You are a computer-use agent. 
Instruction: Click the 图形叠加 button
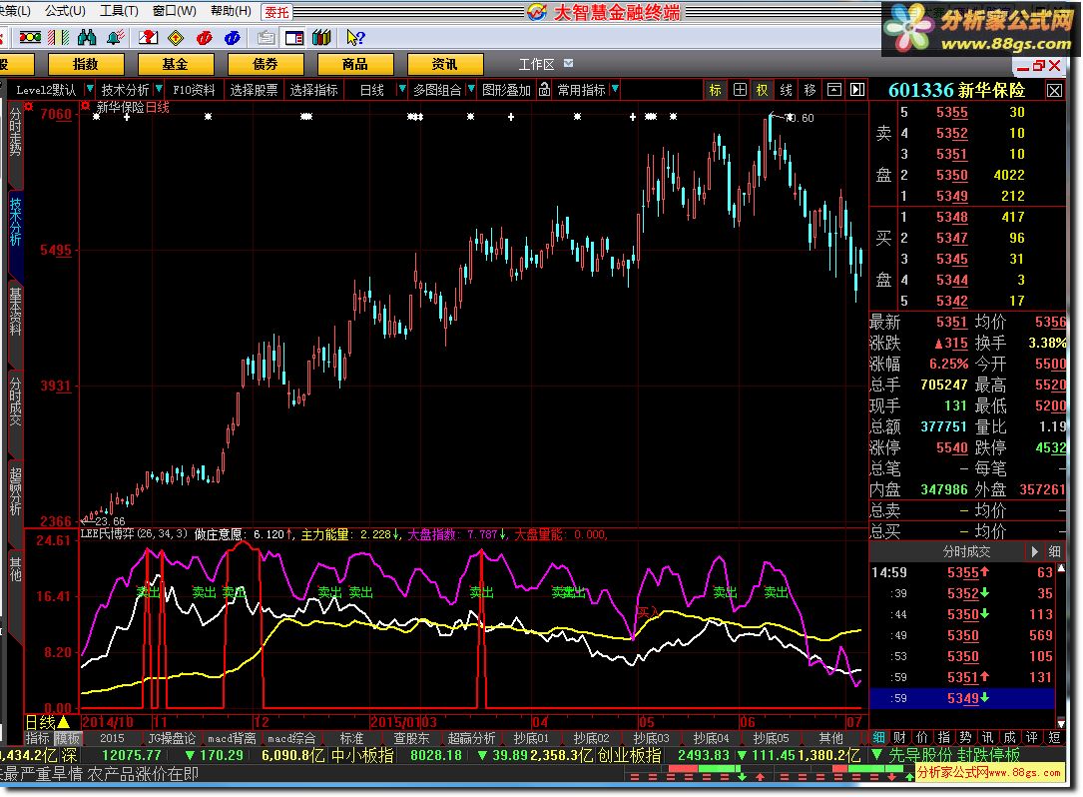(x=506, y=90)
